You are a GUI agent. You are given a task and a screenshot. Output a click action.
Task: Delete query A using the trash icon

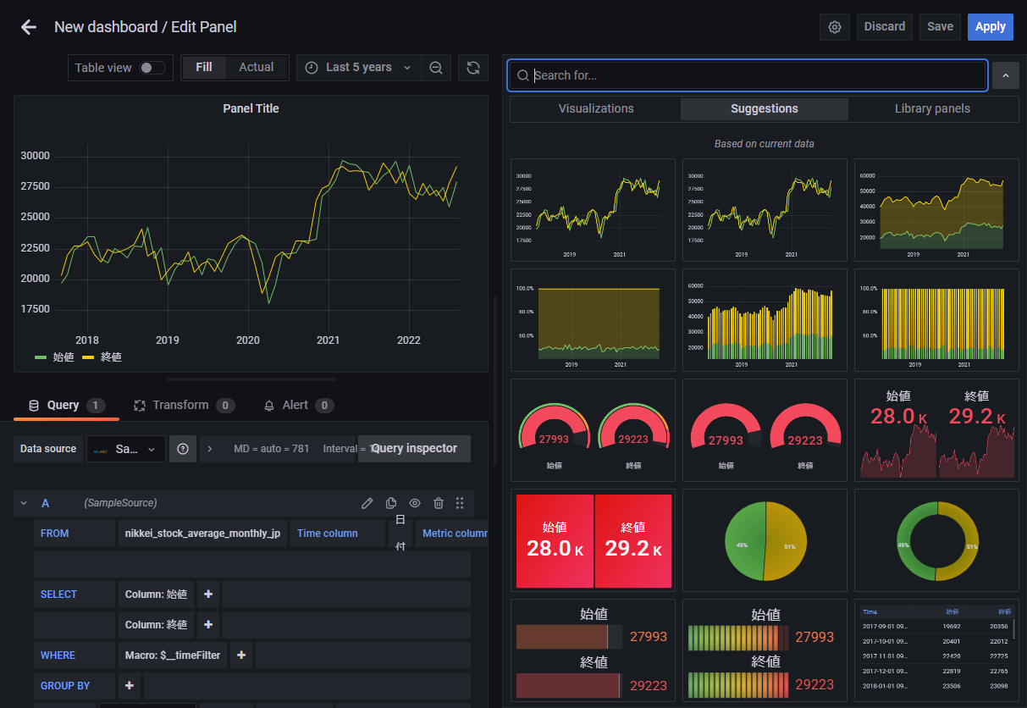pos(439,503)
